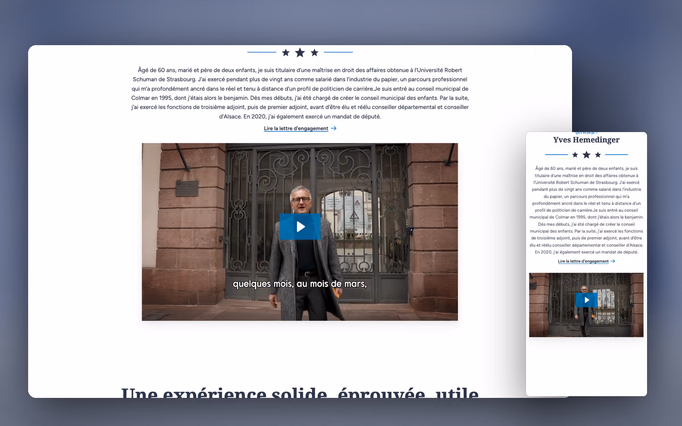Click the video subtitle 'quelques mois, au mois de mars,'

300,284
